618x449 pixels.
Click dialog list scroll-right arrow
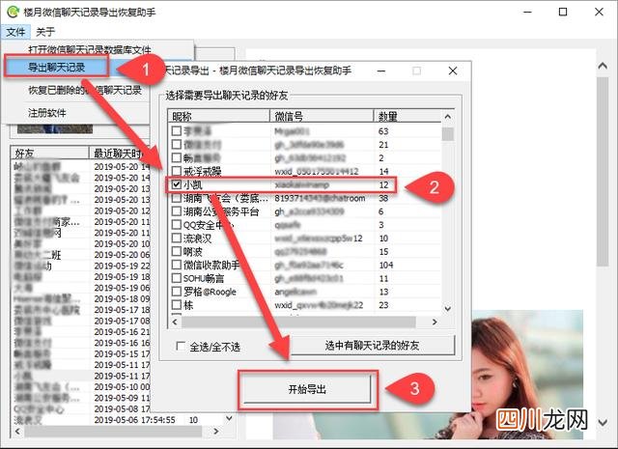[435, 322]
